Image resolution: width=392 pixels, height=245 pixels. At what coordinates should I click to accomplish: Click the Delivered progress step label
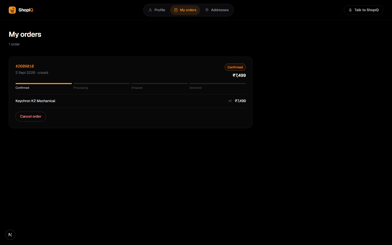pyautogui.click(x=195, y=88)
